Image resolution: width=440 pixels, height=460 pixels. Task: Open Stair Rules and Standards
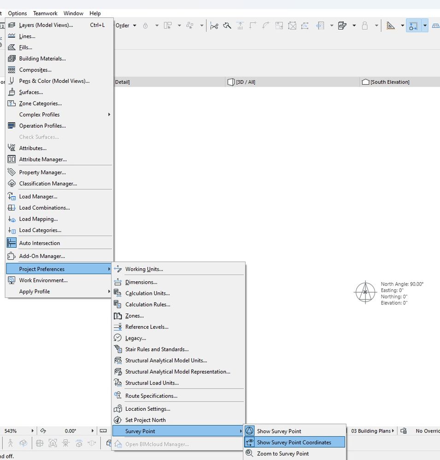pos(178,349)
